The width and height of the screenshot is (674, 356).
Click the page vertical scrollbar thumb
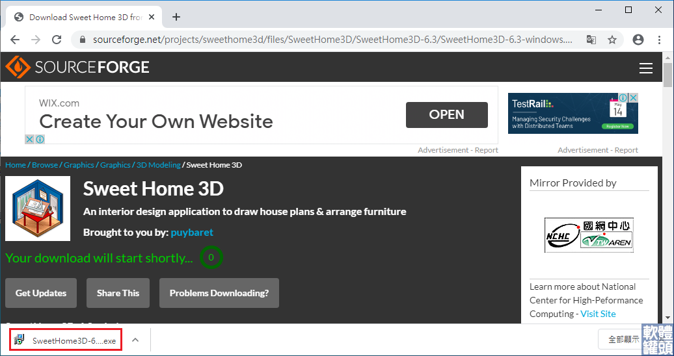[667, 75]
